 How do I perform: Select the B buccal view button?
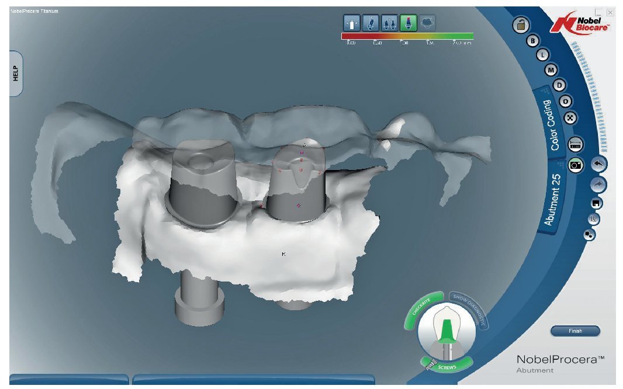point(532,41)
